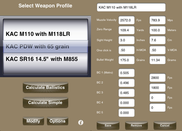Click the Muzzle Velocity label
The height and width of the screenshot is (131, 182).
(x=106, y=20)
